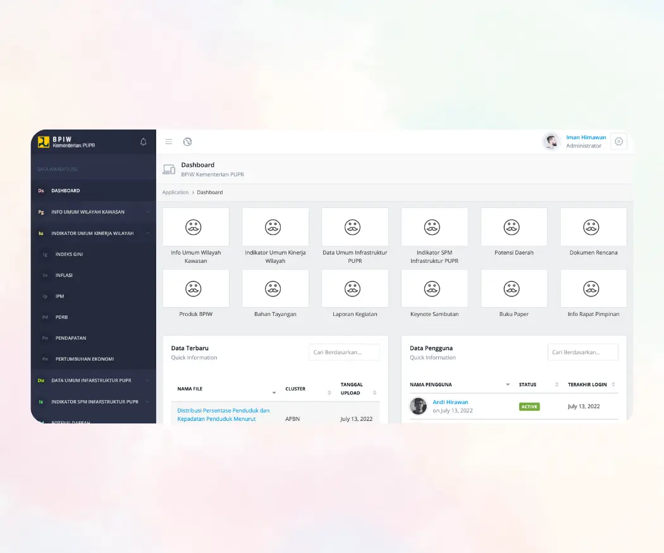
Task: Select Dashboard in the sidebar
Action: (66, 190)
